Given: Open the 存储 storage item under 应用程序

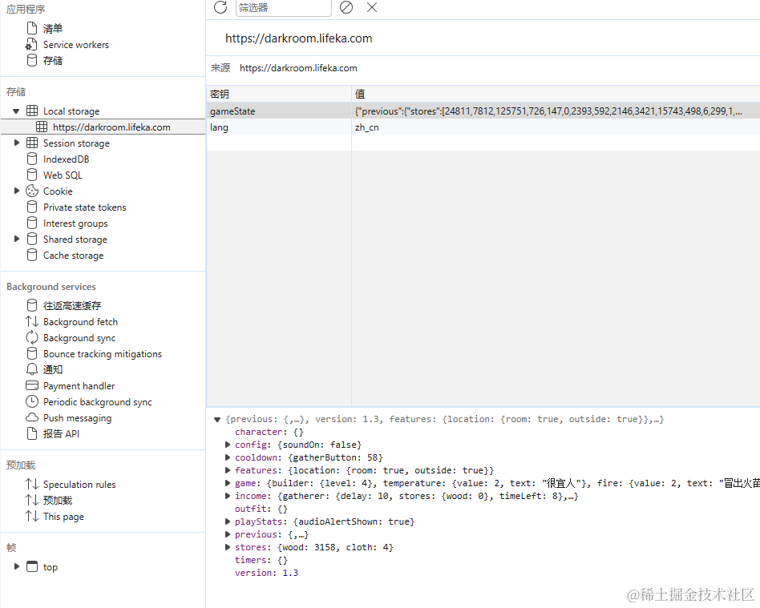Looking at the screenshot, I should click(52, 61).
